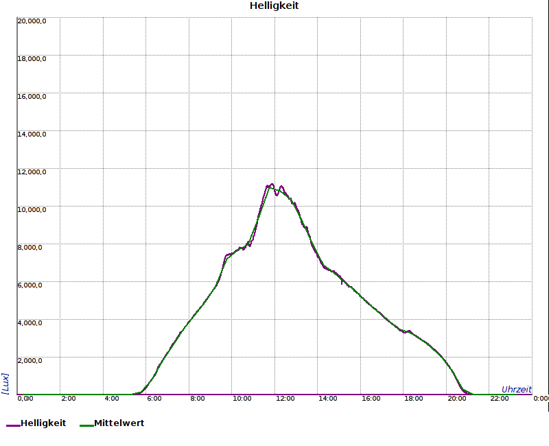
Task: Click the 6,000,0 y-axis value
Action: point(30,285)
